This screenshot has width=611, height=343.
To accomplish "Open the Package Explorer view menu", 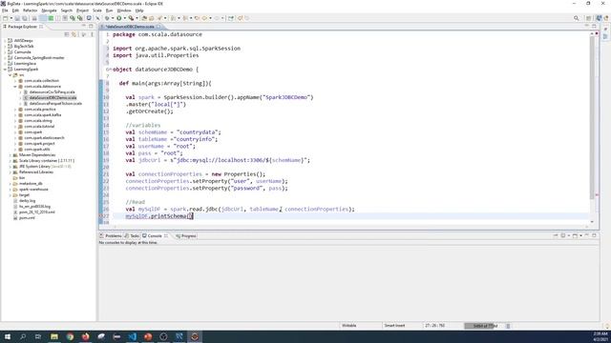I will 92,34.
